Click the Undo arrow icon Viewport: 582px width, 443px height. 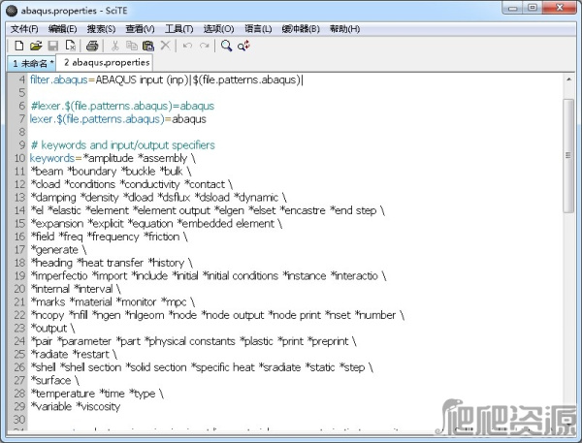click(186, 46)
